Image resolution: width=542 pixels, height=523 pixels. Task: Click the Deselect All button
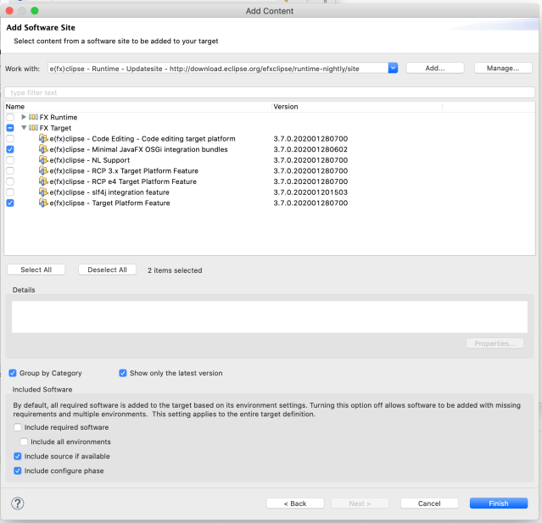click(107, 270)
